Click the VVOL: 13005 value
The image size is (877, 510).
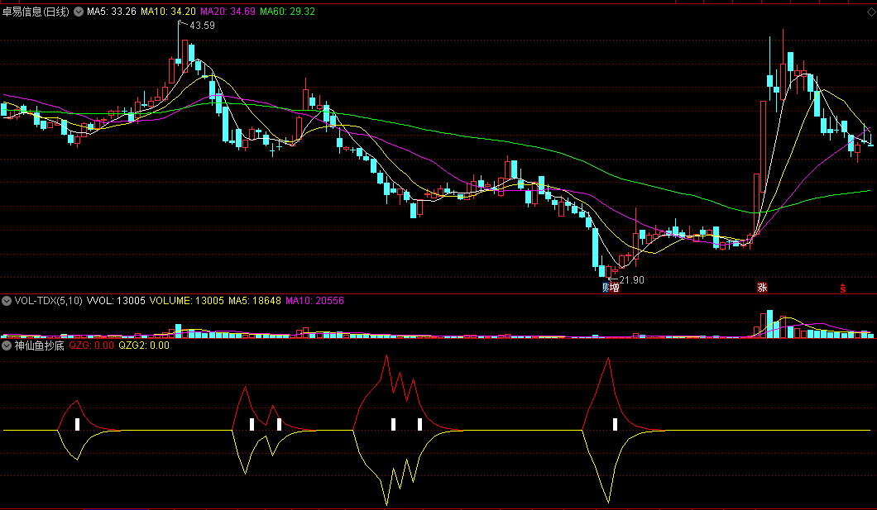coord(116,301)
